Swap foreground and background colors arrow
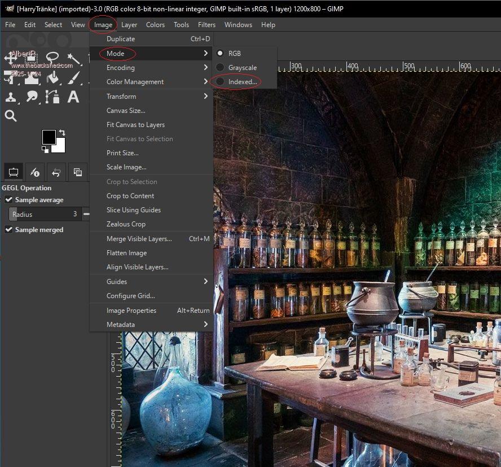The image size is (501, 467). [61, 133]
